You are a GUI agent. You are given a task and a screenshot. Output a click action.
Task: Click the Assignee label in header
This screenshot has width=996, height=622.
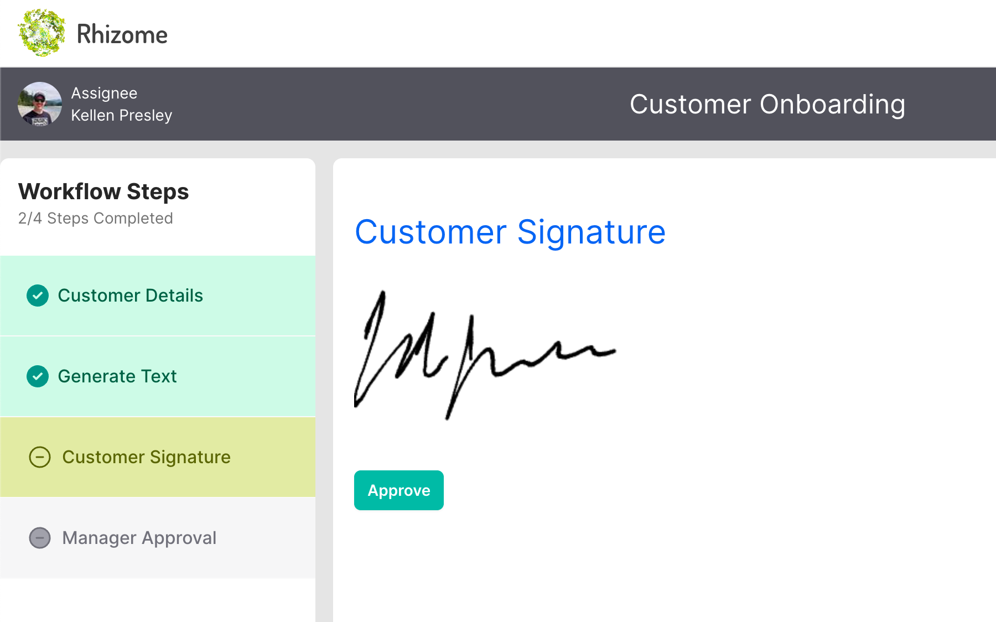(x=104, y=93)
